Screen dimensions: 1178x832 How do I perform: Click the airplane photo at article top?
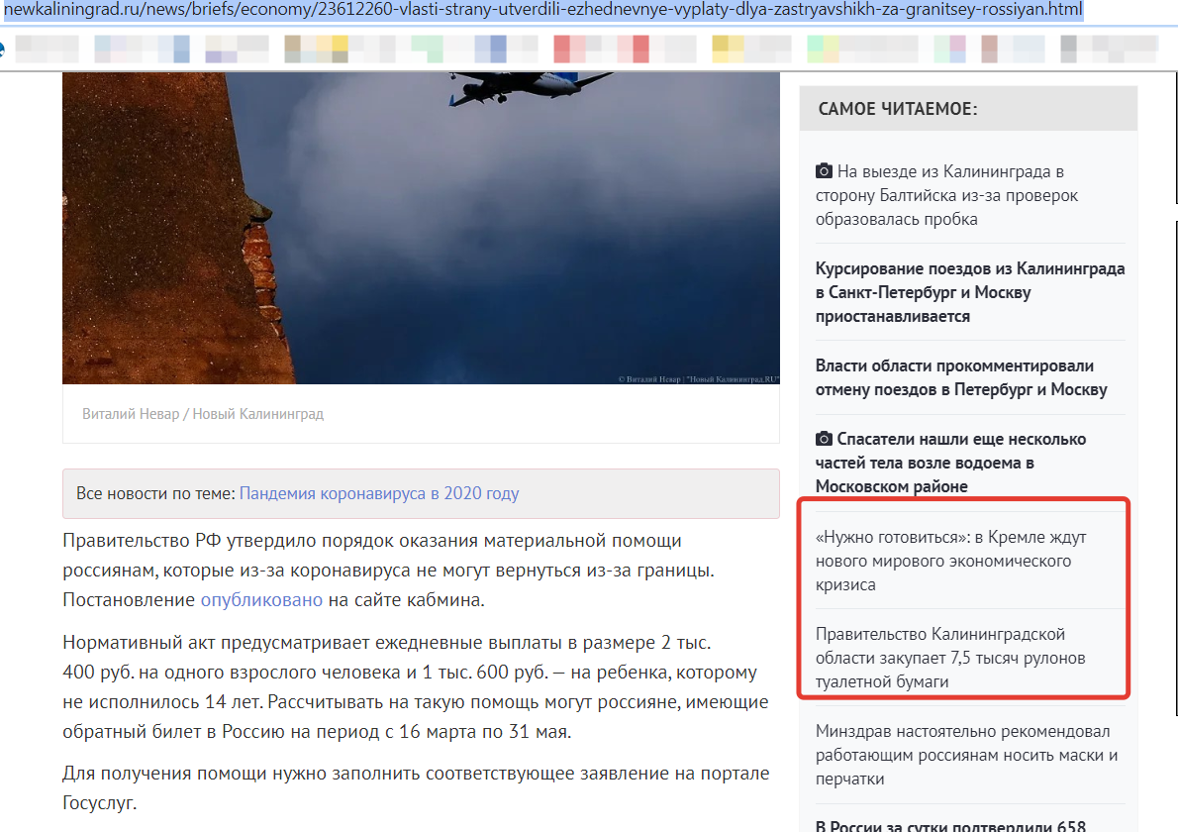[x=421, y=228]
